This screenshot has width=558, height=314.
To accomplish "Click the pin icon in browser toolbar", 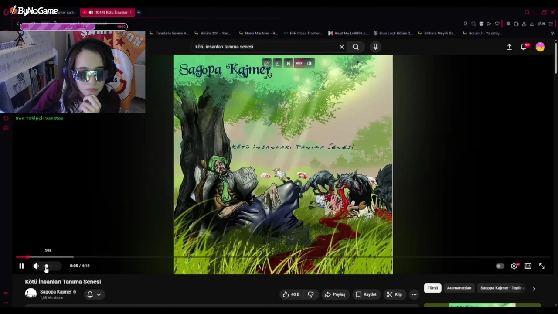I will point(466,24).
